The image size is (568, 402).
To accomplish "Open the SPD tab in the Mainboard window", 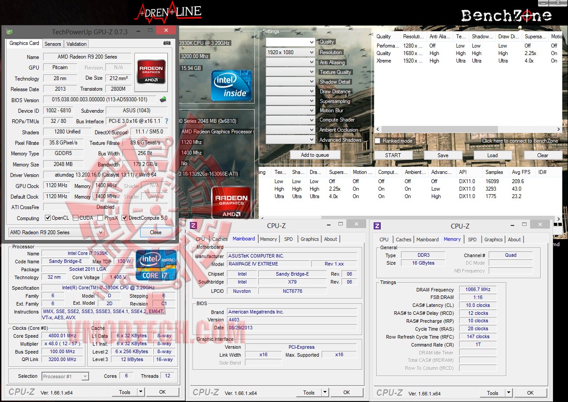I will [289, 239].
